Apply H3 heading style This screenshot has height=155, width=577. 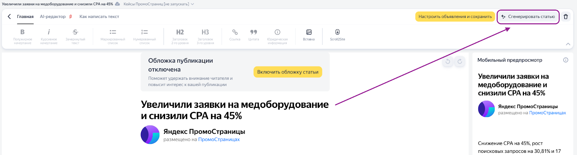tap(205, 36)
